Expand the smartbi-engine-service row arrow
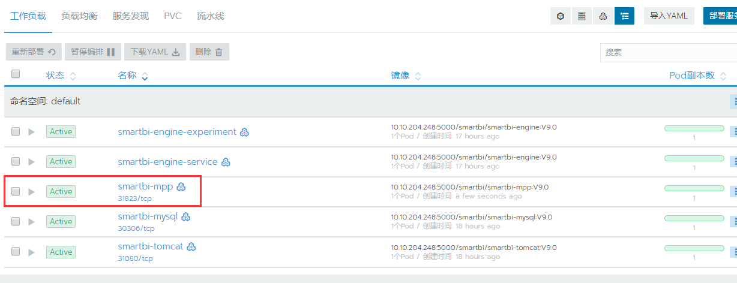The image size is (737, 283). point(32,162)
